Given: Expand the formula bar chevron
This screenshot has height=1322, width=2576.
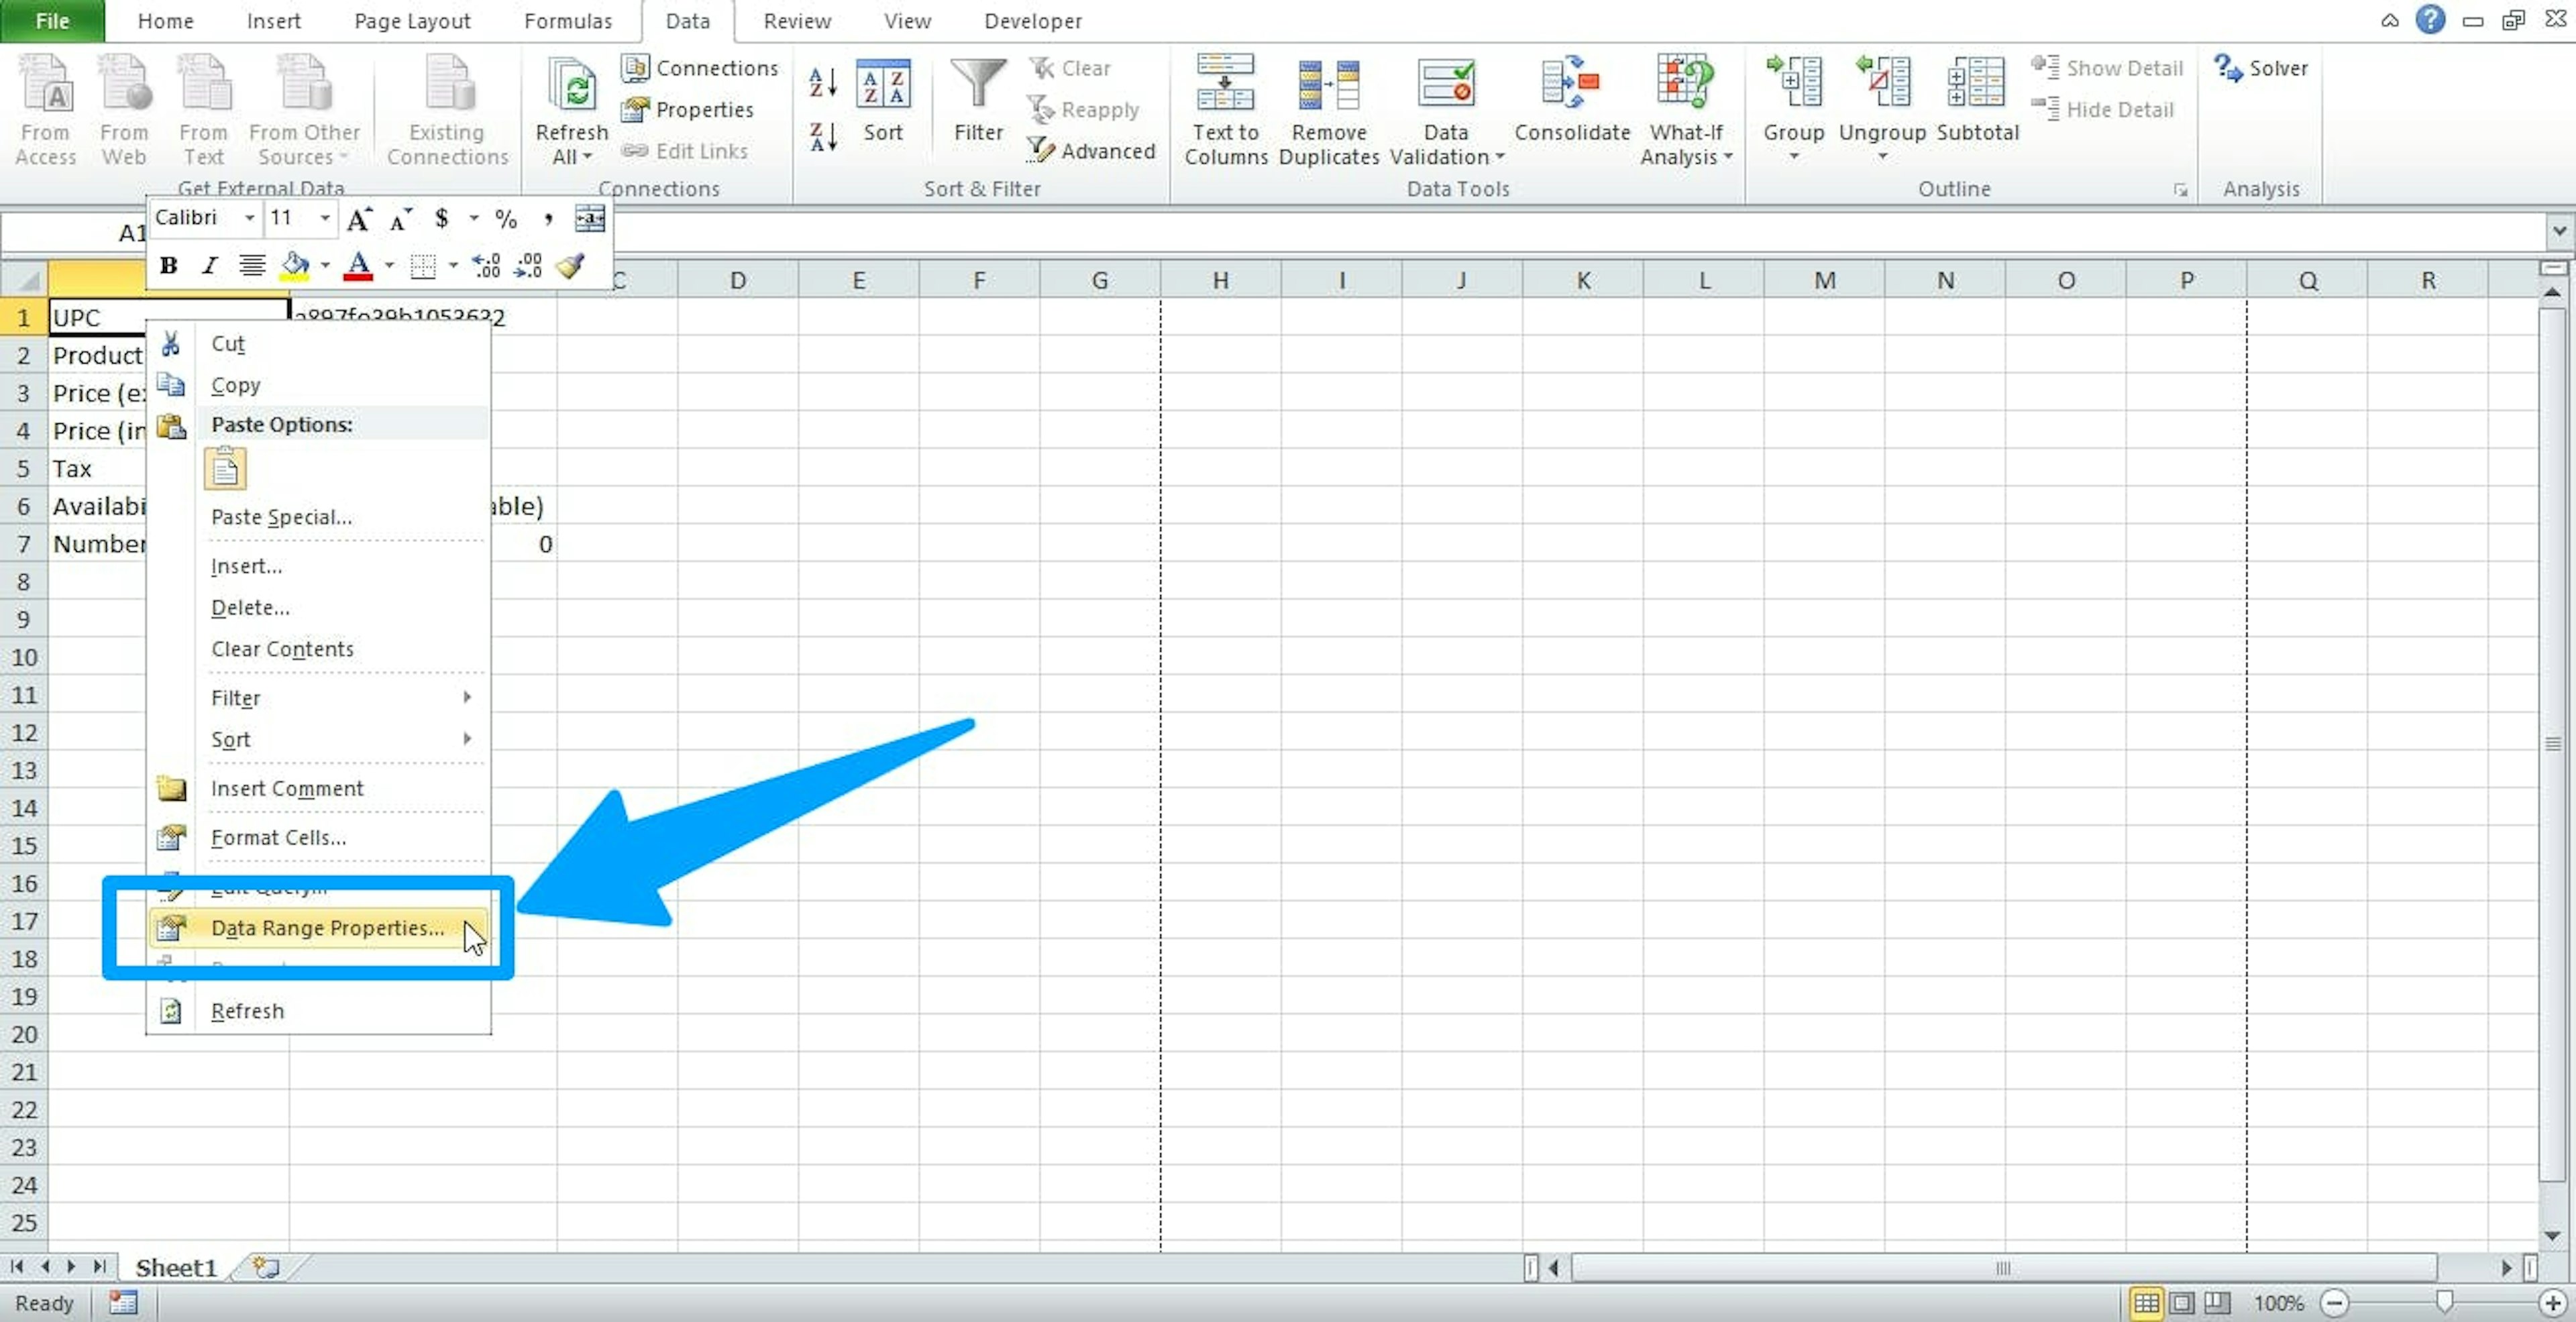Looking at the screenshot, I should (x=2559, y=231).
